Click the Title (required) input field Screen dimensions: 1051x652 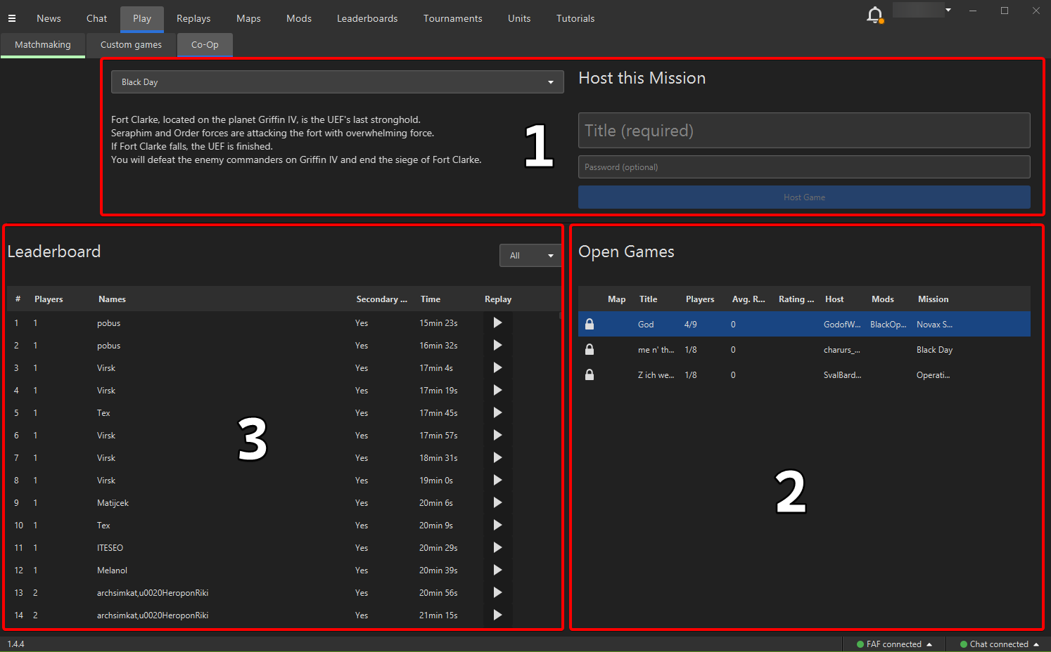click(x=804, y=131)
